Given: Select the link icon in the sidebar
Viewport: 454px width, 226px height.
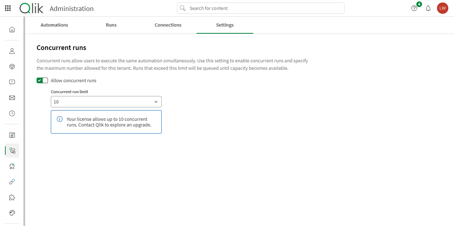Looking at the screenshot, I should click(x=12, y=181).
